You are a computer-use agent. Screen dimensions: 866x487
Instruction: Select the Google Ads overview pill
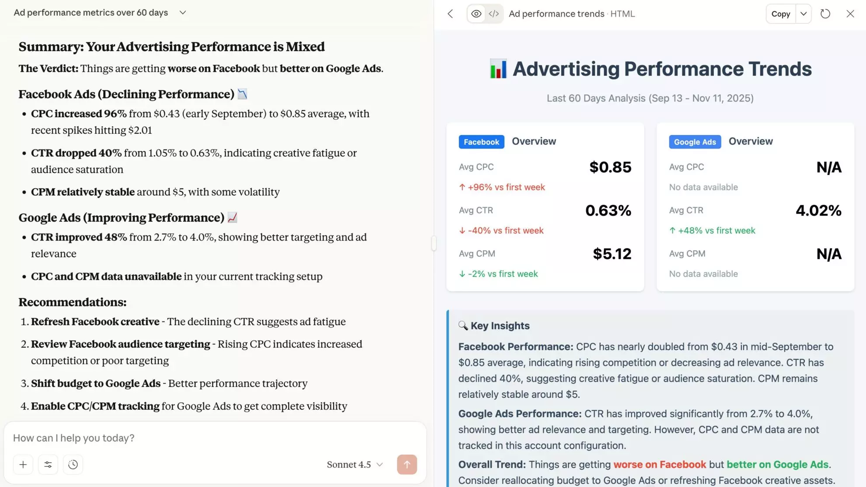tap(695, 142)
